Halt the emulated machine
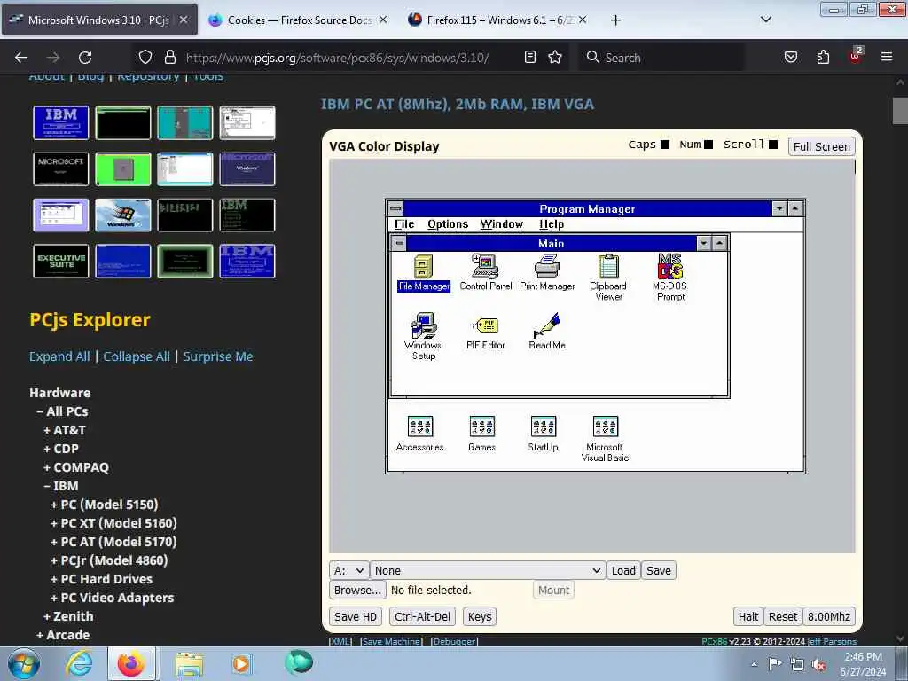The image size is (908, 681). (x=748, y=617)
